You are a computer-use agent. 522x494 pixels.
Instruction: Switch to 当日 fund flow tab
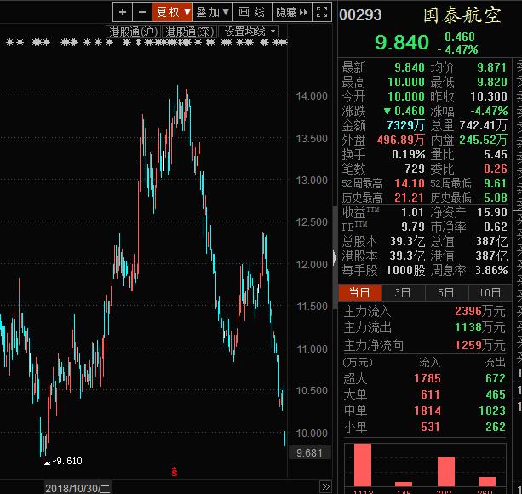pos(360,293)
